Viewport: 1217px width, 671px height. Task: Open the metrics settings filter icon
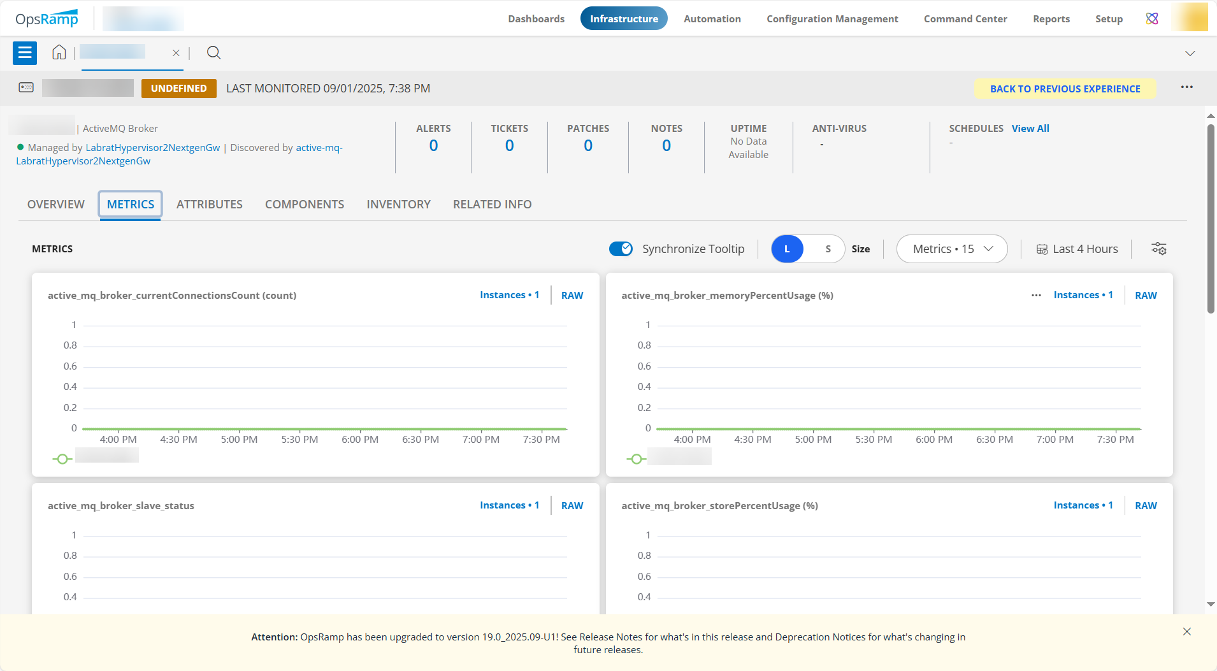point(1159,249)
